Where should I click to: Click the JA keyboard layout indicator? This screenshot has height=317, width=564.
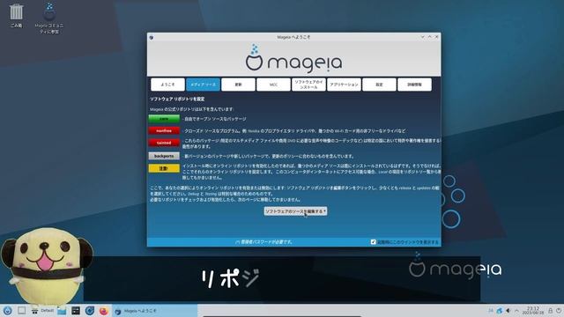491,311
